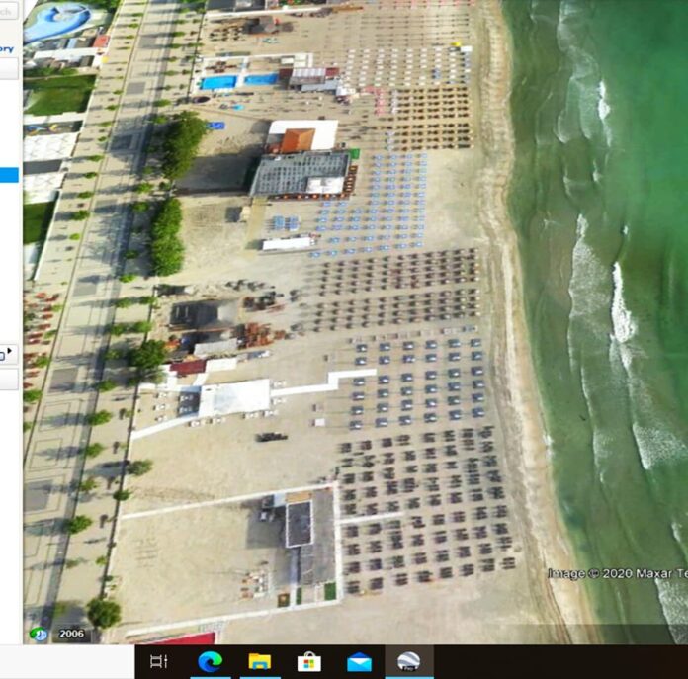
Task: Click the blue swimming pool at top-left of map
Action: 56,22
